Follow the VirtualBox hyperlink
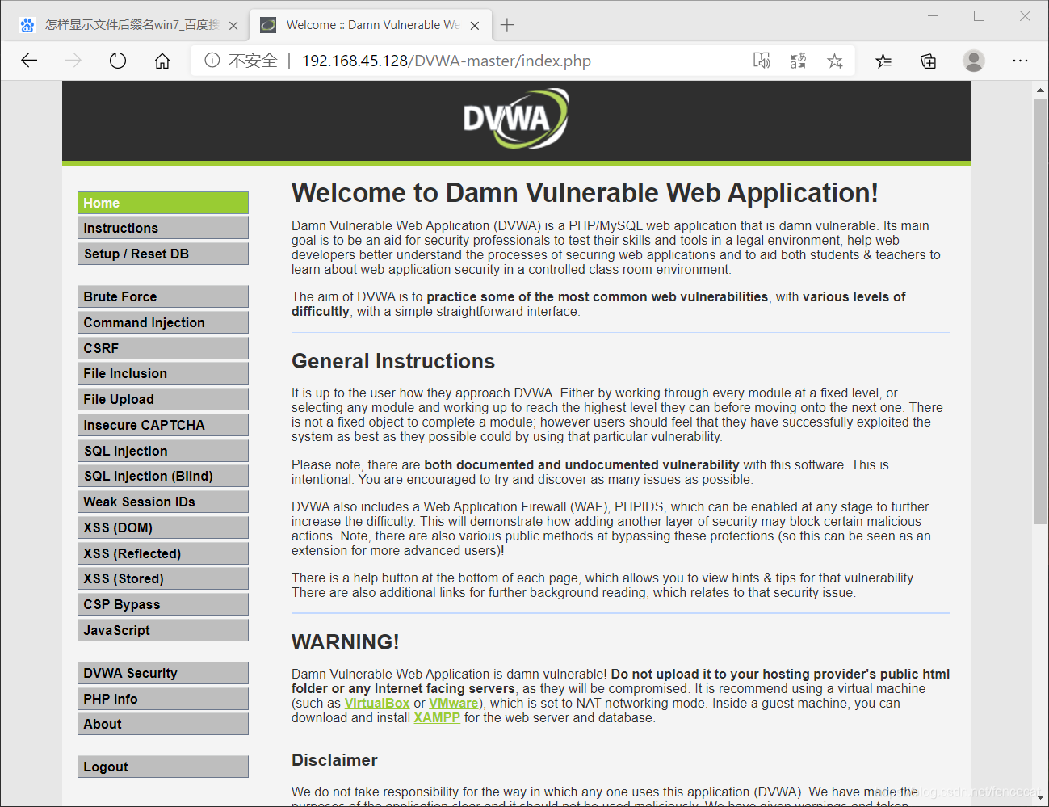1049x807 pixels. [377, 703]
